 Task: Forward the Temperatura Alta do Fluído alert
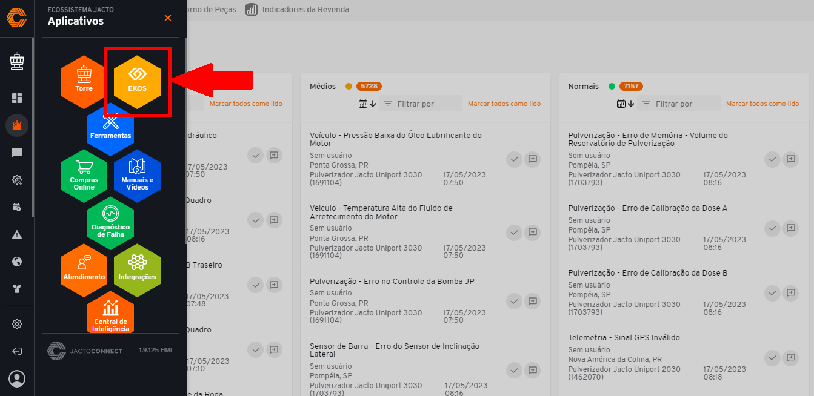click(x=533, y=232)
